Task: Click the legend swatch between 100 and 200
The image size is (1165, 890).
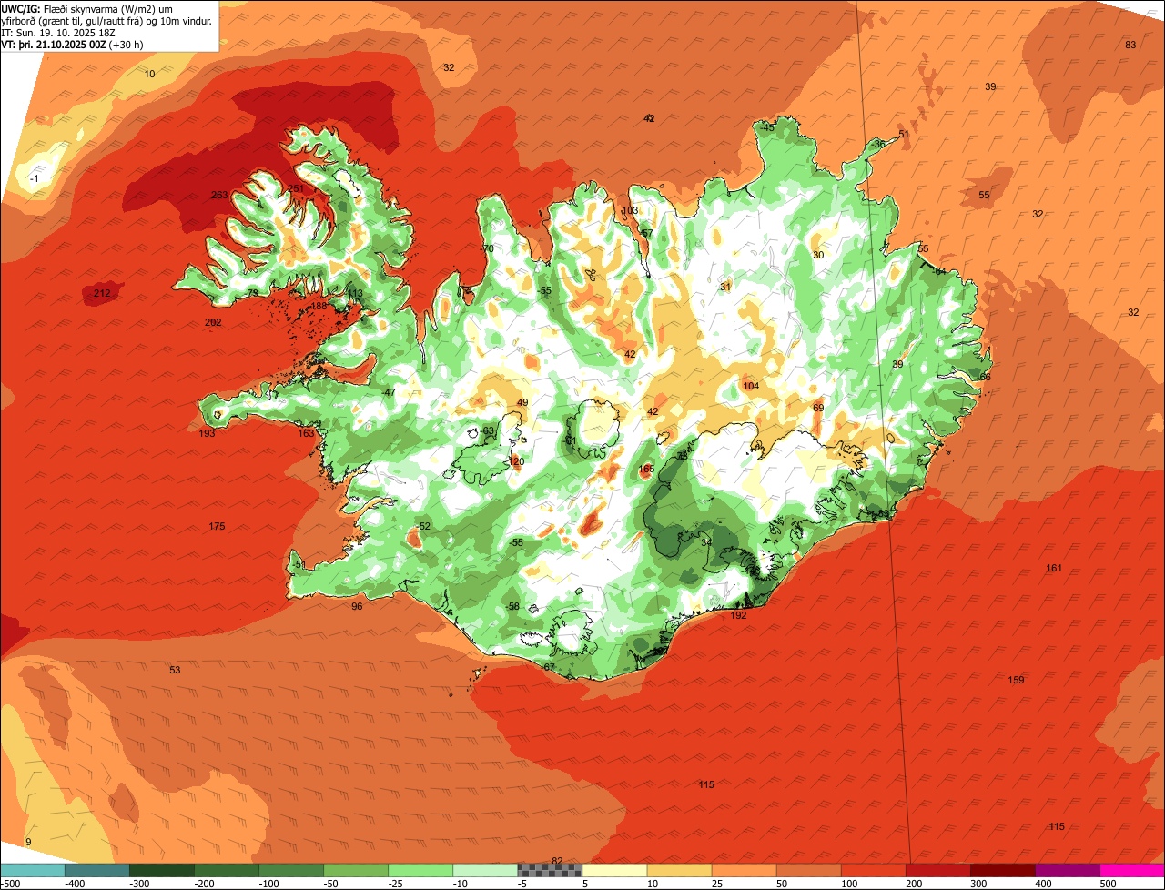Action: pyautogui.click(x=873, y=870)
